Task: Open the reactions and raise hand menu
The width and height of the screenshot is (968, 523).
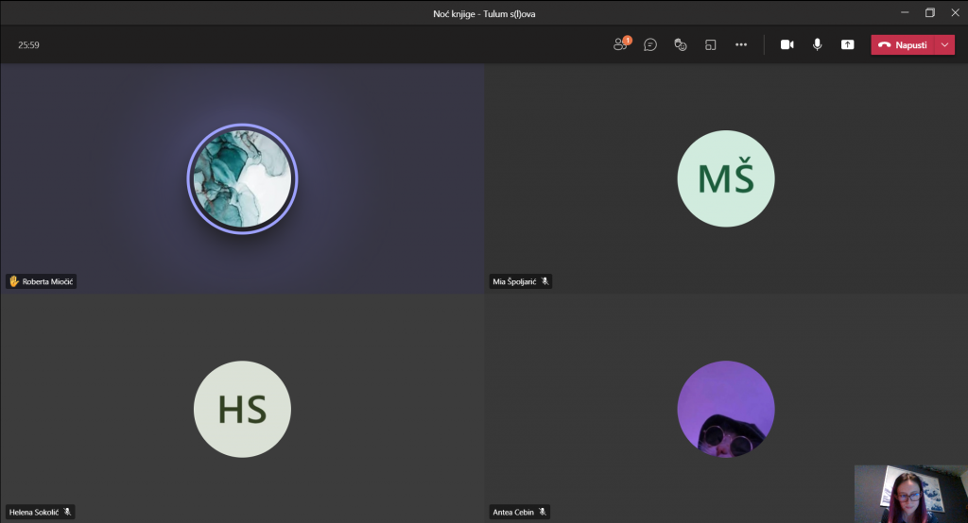Action: click(x=680, y=44)
